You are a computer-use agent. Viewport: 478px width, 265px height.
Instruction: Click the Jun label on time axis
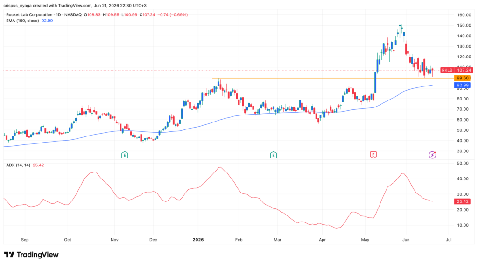pos(406,240)
